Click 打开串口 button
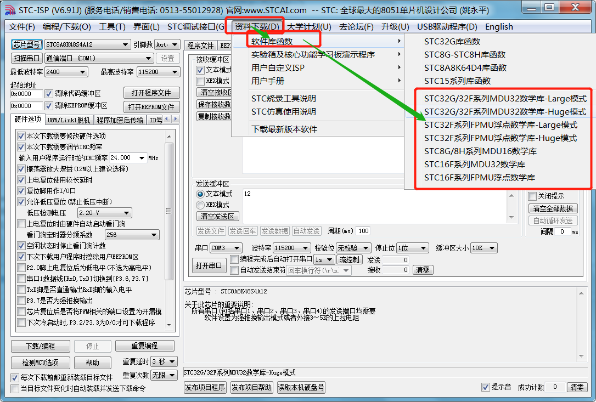 pos(209,265)
